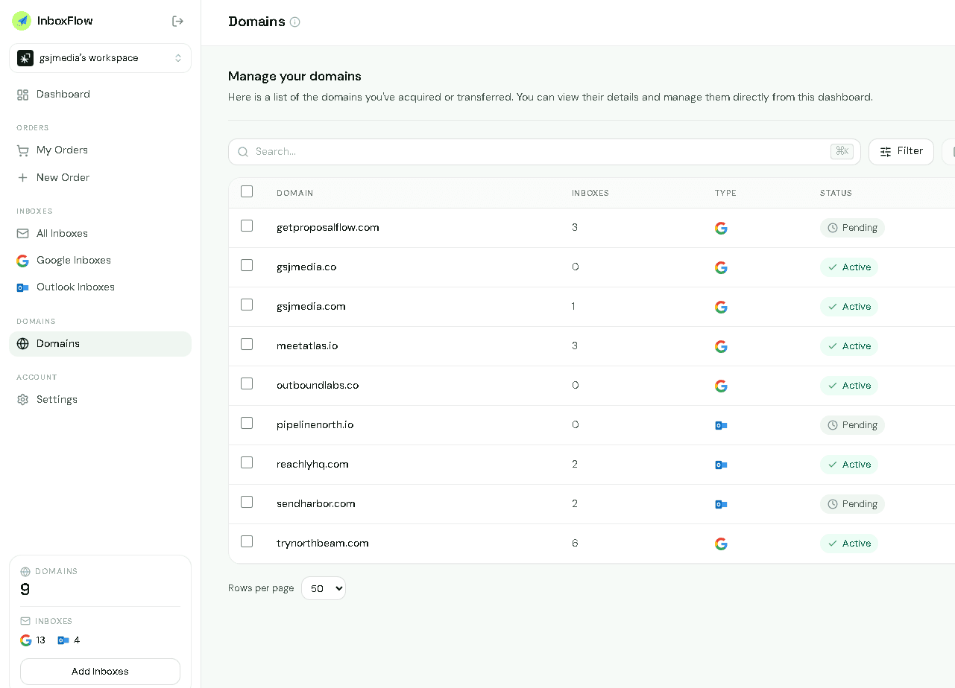The width and height of the screenshot is (955, 688).
Task: Start a New Order from the sidebar
Action: pos(100,178)
